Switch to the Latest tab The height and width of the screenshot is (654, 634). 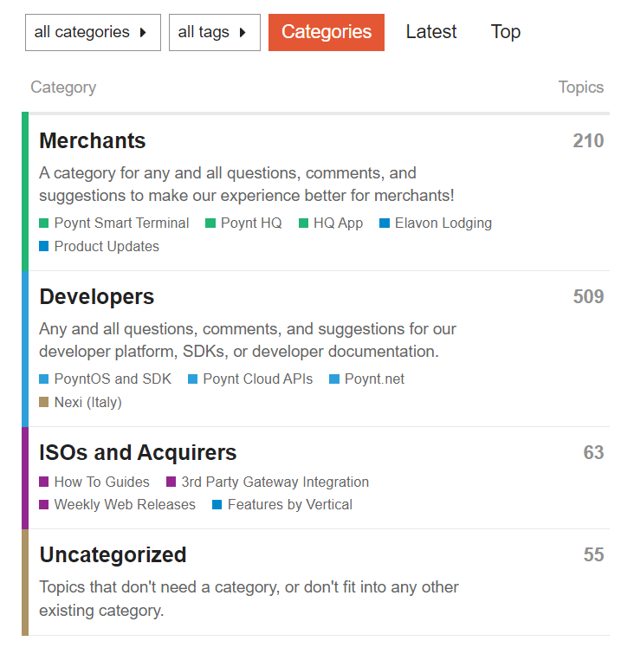click(x=431, y=32)
